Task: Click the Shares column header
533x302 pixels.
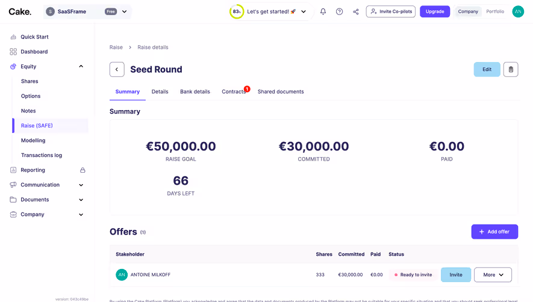Action: pos(324,254)
